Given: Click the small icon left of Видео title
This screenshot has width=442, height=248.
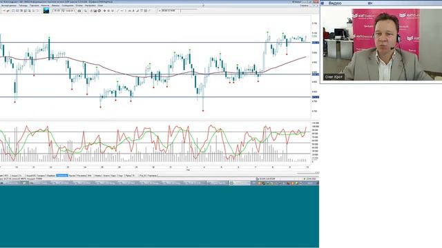Looking at the screenshot, I should (x=323, y=3).
